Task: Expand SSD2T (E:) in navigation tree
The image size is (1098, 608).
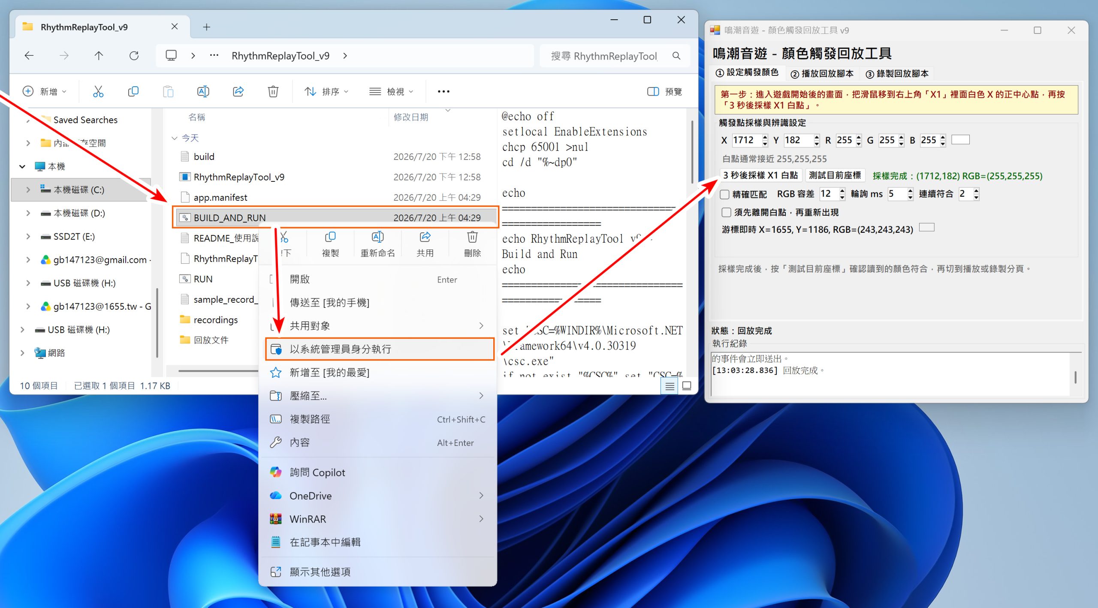Action: click(x=28, y=236)
